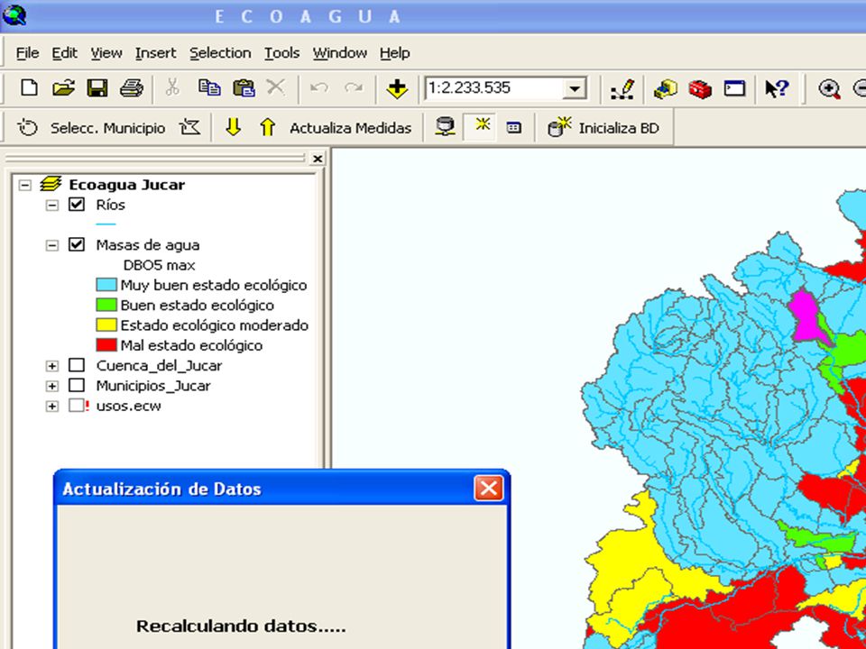The image size is (866, 649).
Task: Enable the Cuenca_del_Jucar layer checkbox
Action: tap(76, 365)
